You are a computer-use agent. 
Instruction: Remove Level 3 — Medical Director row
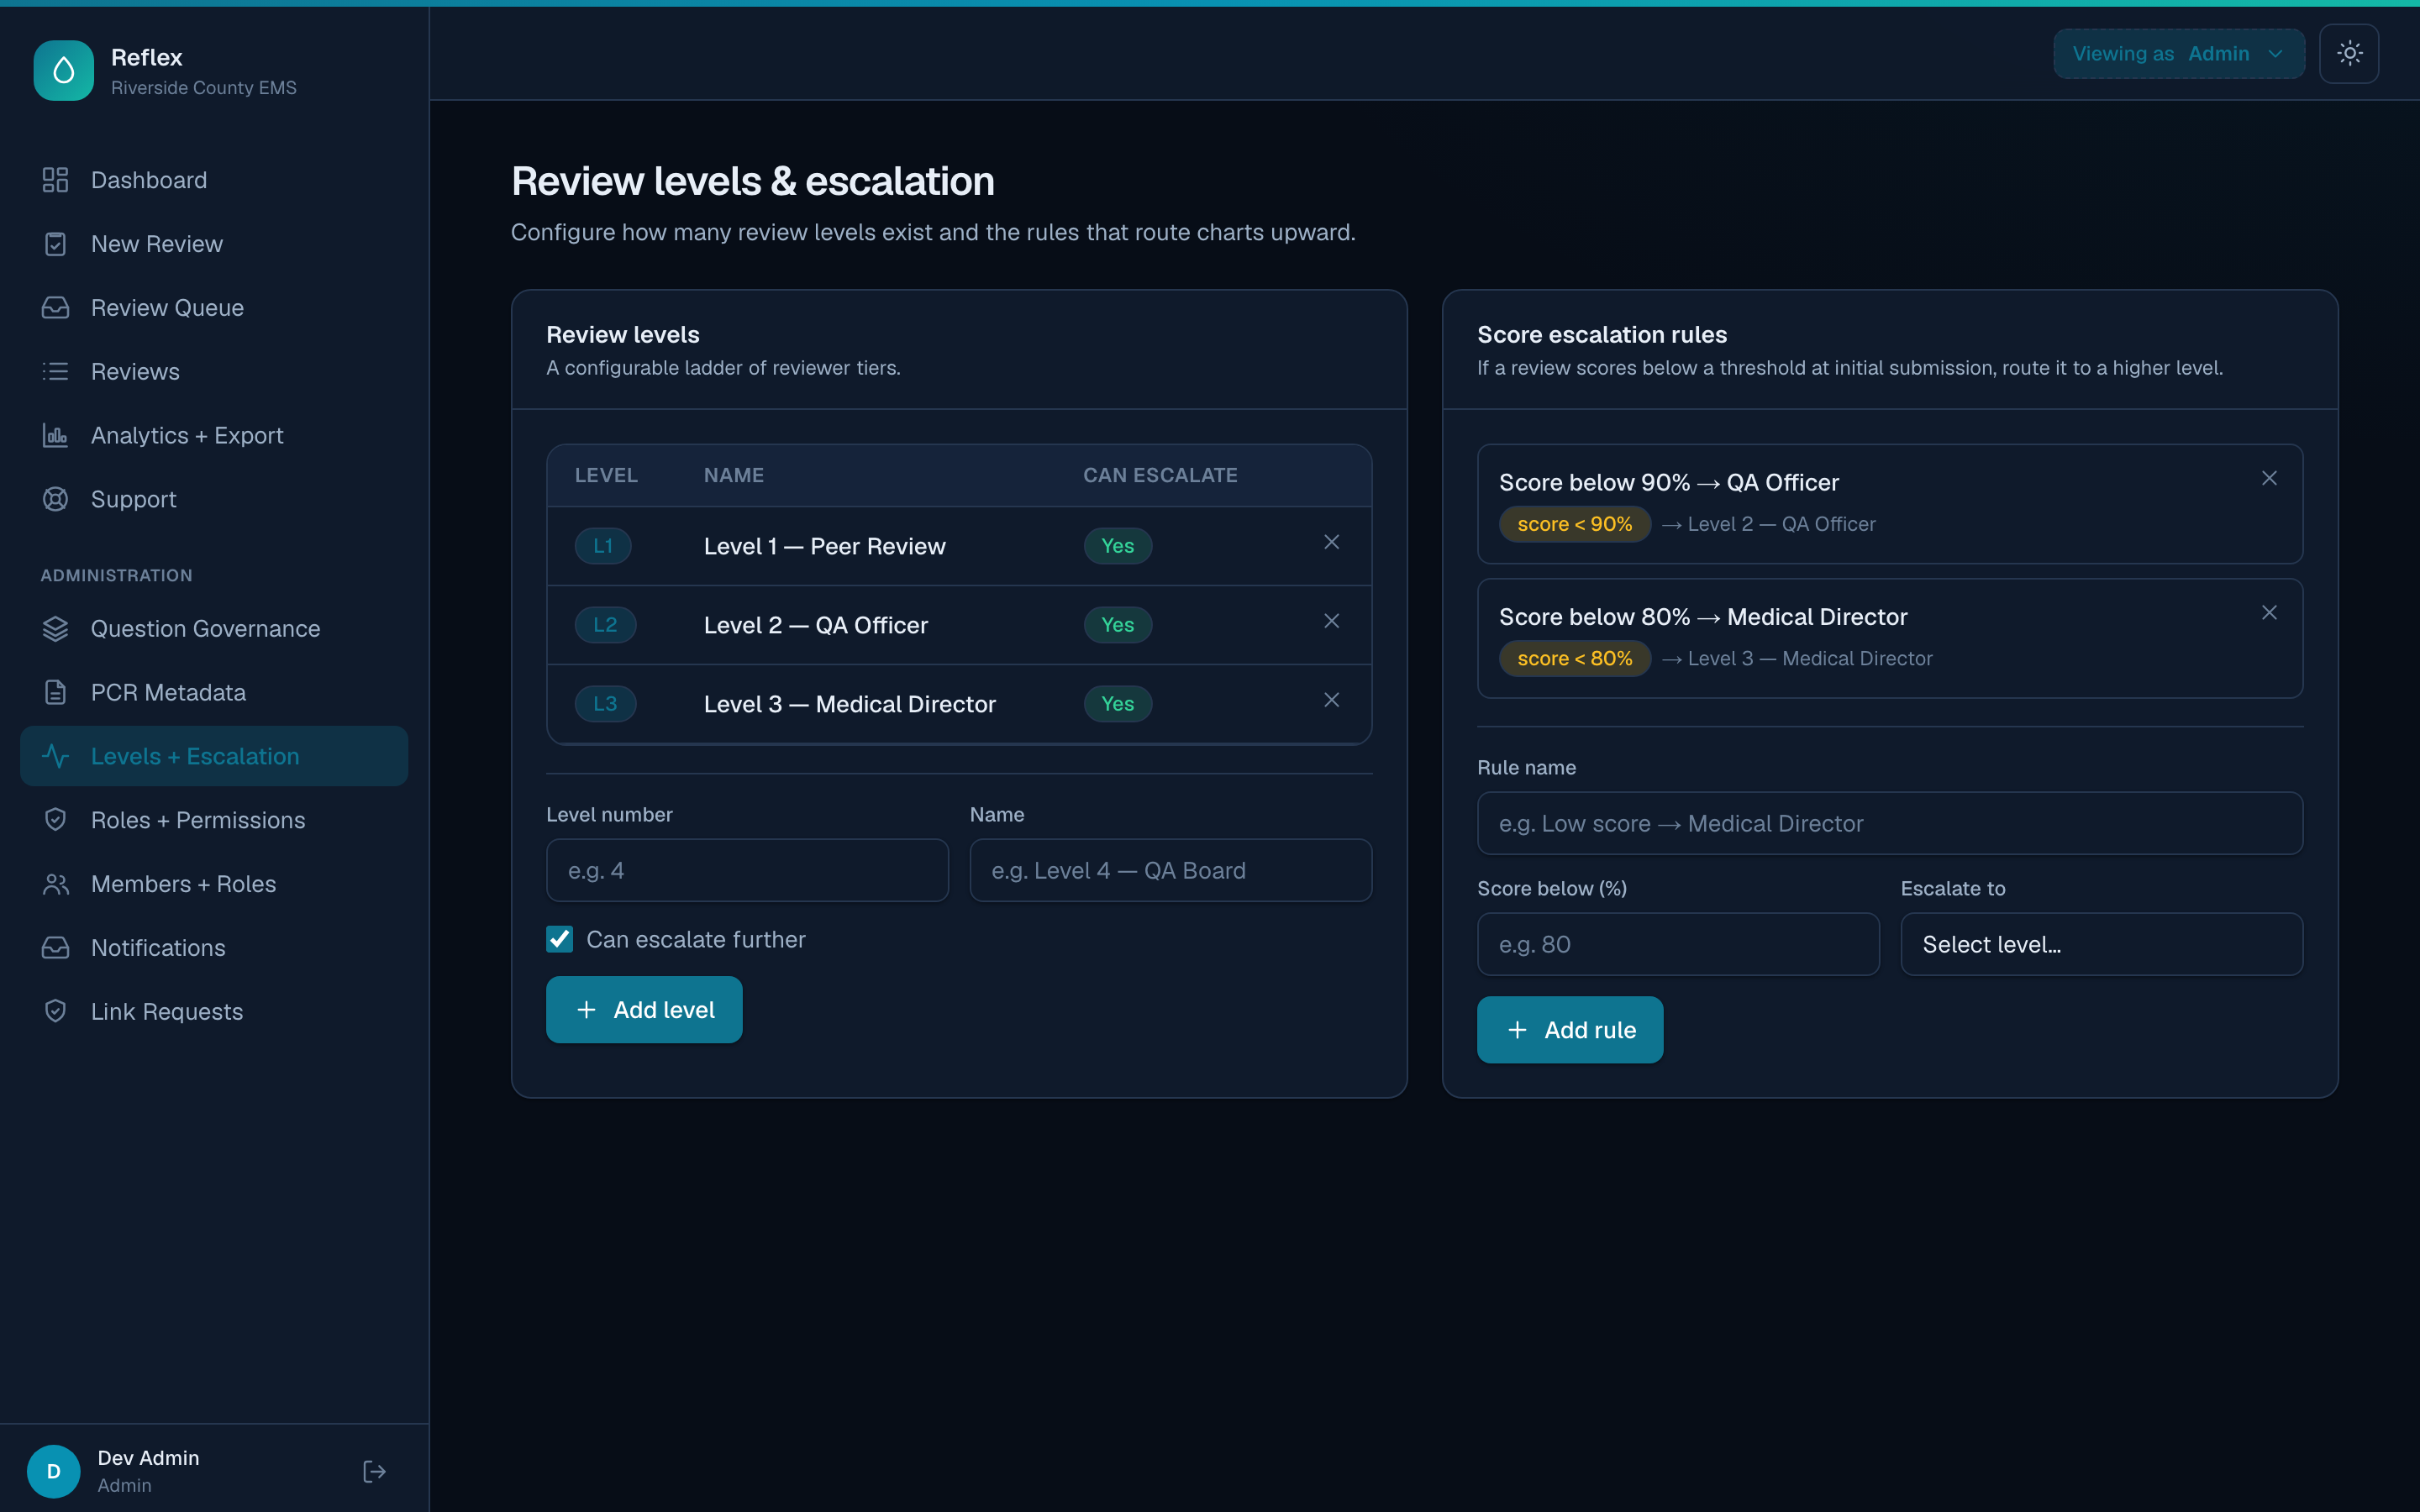click(1332, 700)
